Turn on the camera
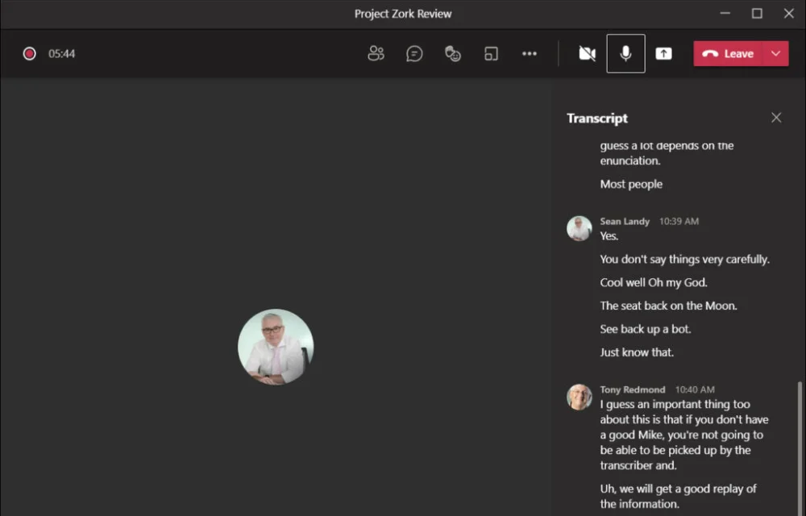Image resolution: width=806 pixels, height=516 pixels. coord(587,53)
